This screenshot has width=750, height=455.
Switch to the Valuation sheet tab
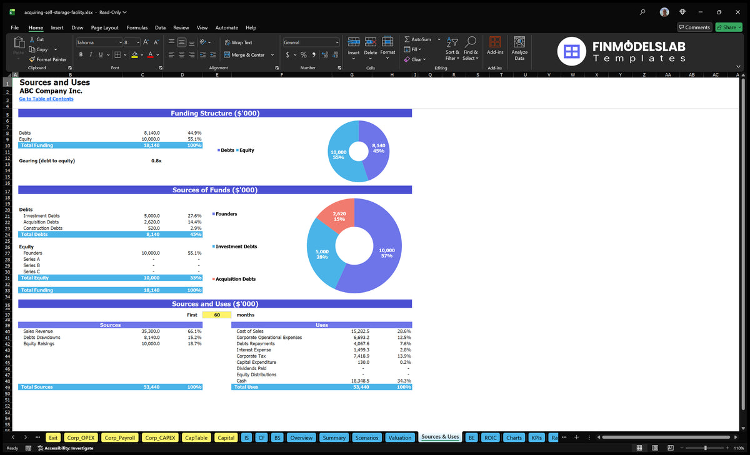tap(400, 438)
